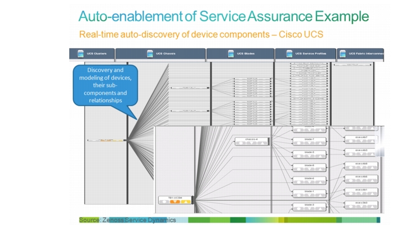The image size is (393, 227).
Task: Select the esx-c4b7 service profile node
Action: (361, 139)
